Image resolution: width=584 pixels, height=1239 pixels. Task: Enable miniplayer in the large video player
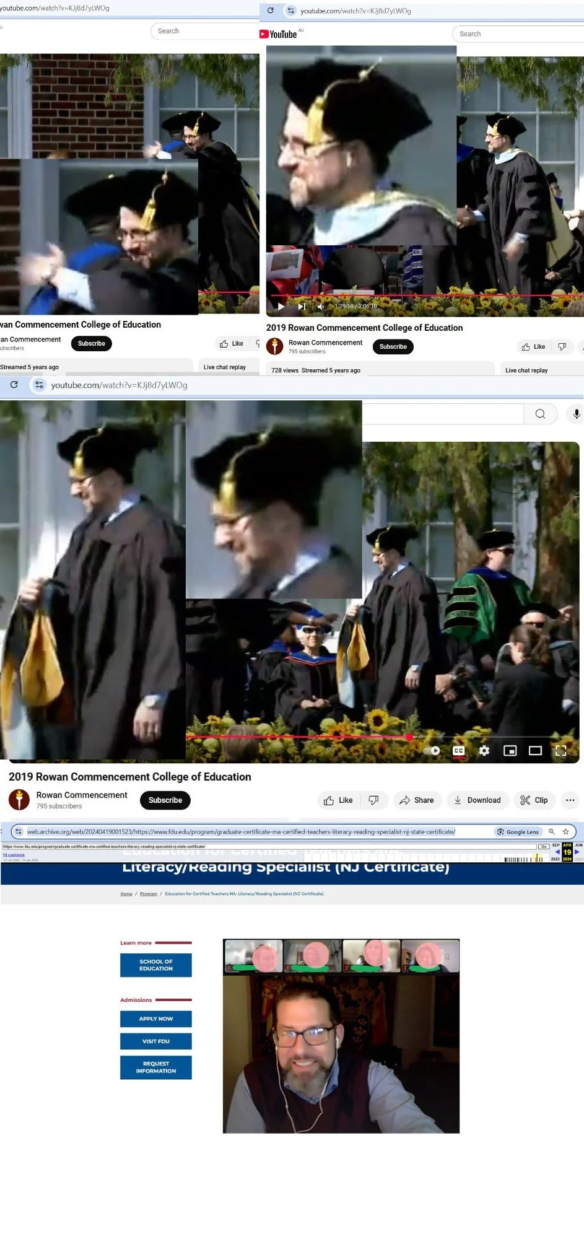pos(510,750)
